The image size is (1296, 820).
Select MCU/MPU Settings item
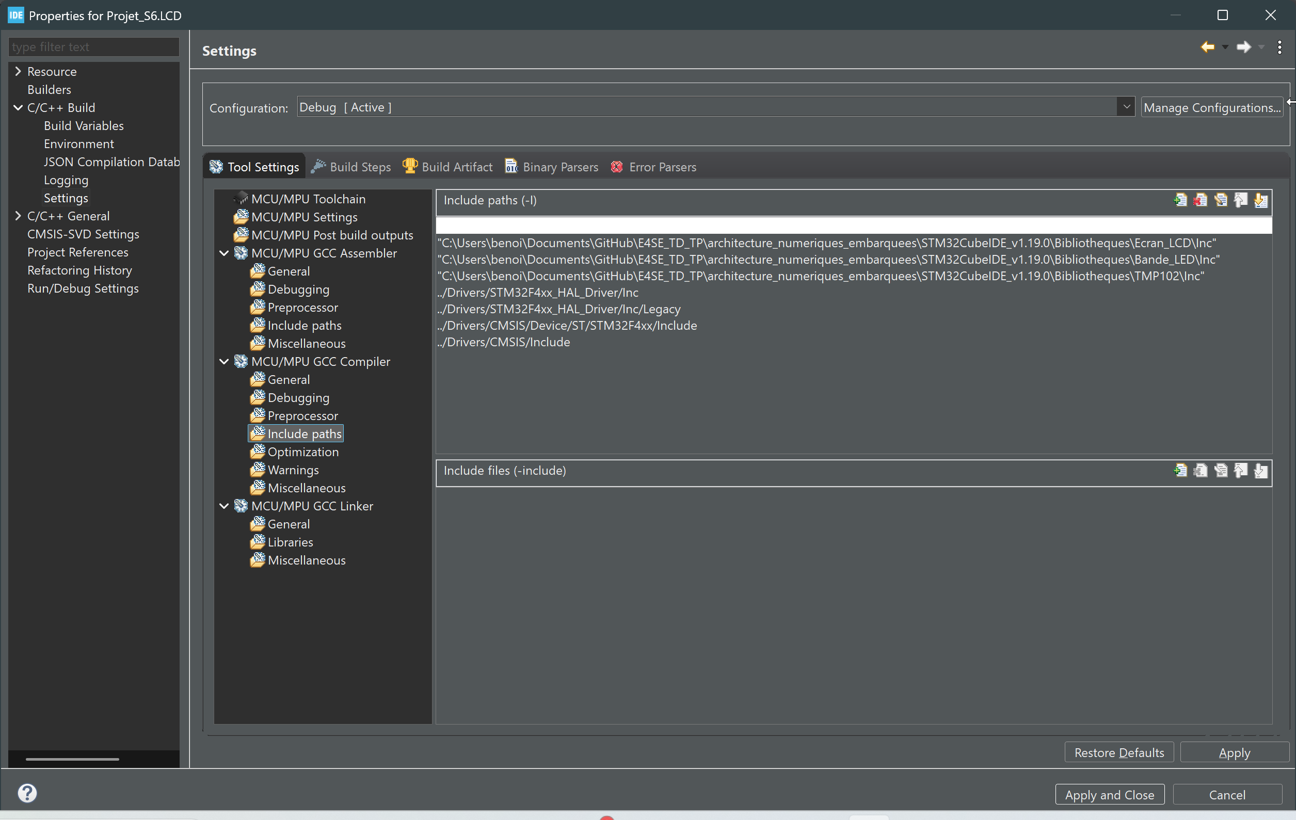point(296,217)
